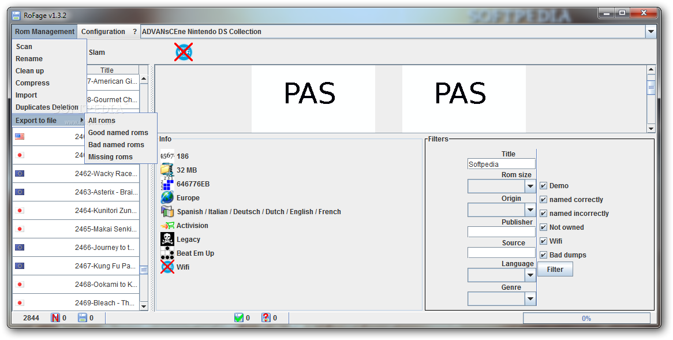Open the Rom Management menu

(x=44, y=31)
